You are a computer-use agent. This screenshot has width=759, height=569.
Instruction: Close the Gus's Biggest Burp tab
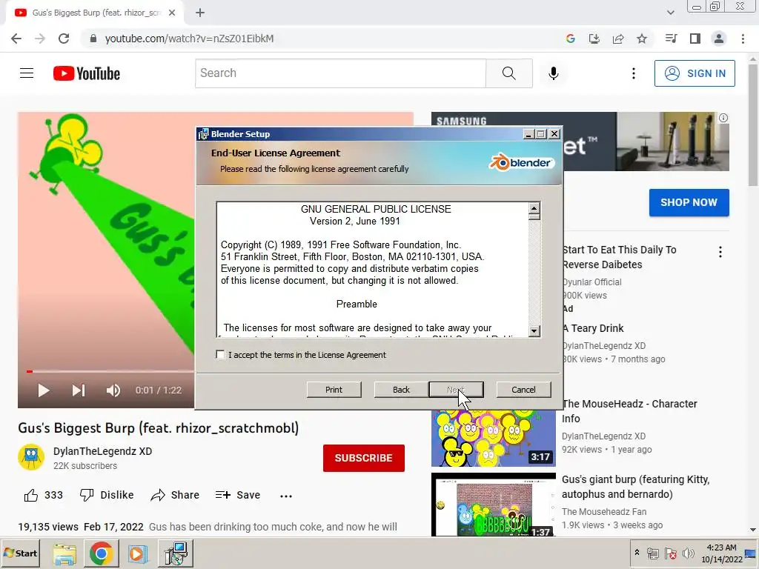(172, 13)
